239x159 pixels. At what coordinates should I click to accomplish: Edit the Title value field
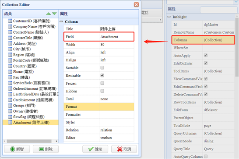click(116, 29)
